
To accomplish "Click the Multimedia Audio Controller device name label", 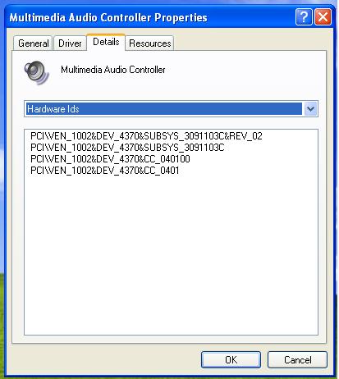I will point(113,70).
